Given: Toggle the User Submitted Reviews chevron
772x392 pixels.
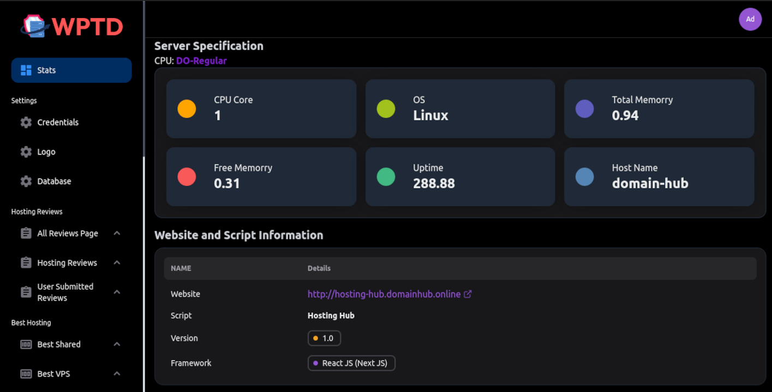Looking at the screenshot, I should tap(117, 292).
